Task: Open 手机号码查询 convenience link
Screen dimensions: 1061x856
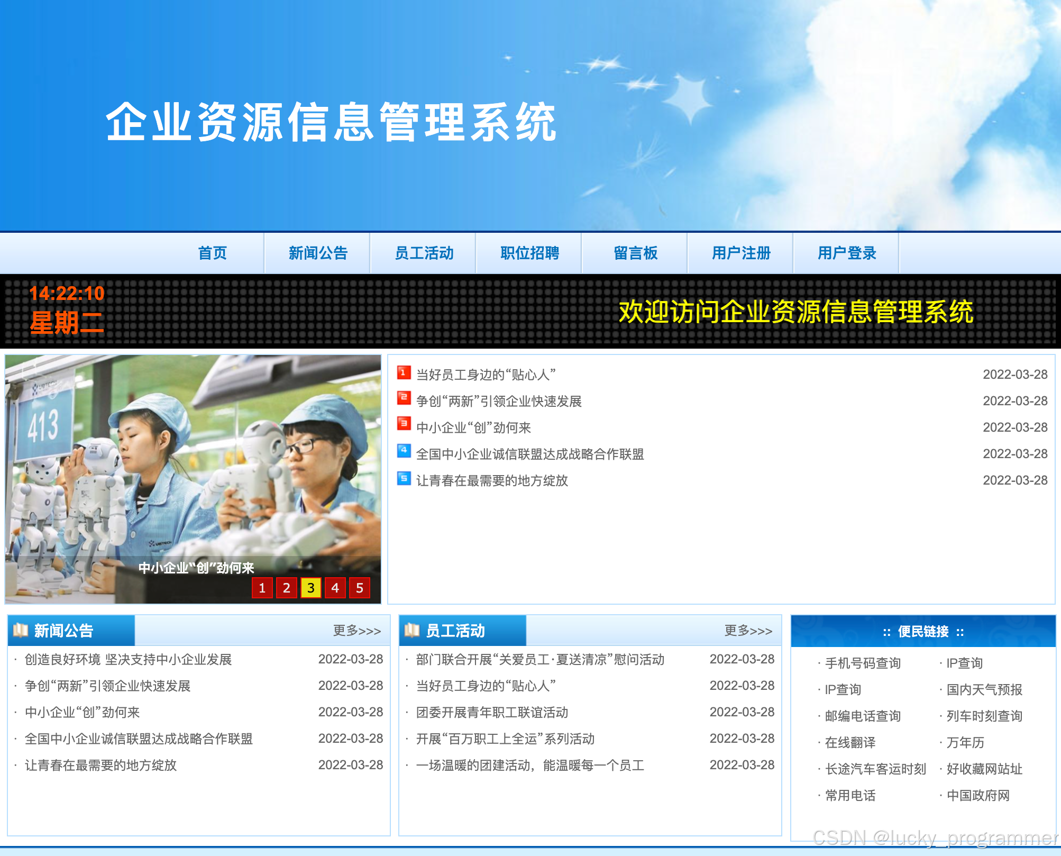Action: pos(863,663)
